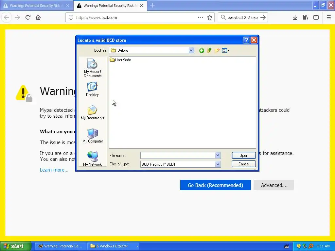Open the browser hamburger menu
This screenshot has width=335, height=251.
click(328, 18)
